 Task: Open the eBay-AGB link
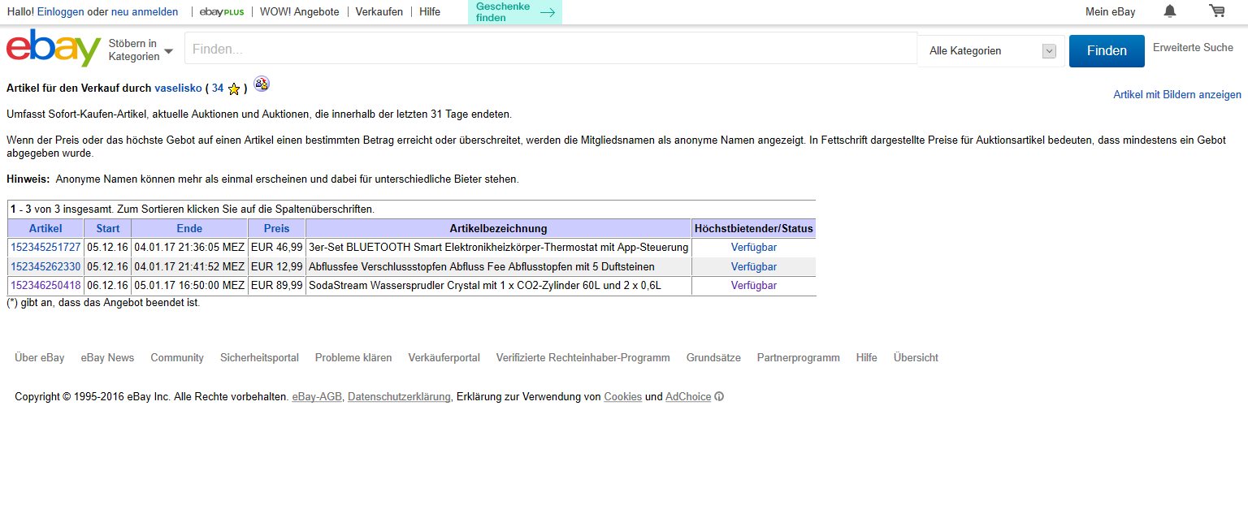tap(317, 397)
